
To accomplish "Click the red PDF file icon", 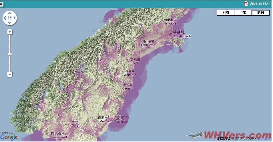I will click(246, 4).
